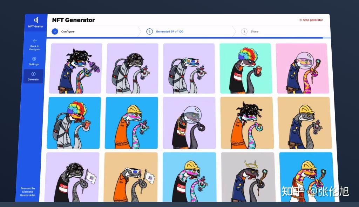This screenshot has height=207, width=359.
Task: Select the halo snake on gray background
Action: pos(248,177)
